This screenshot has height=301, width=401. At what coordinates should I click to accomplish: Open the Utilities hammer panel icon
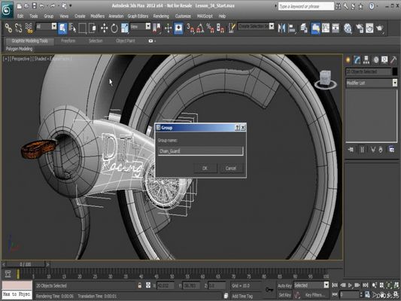tap(393, 60)
